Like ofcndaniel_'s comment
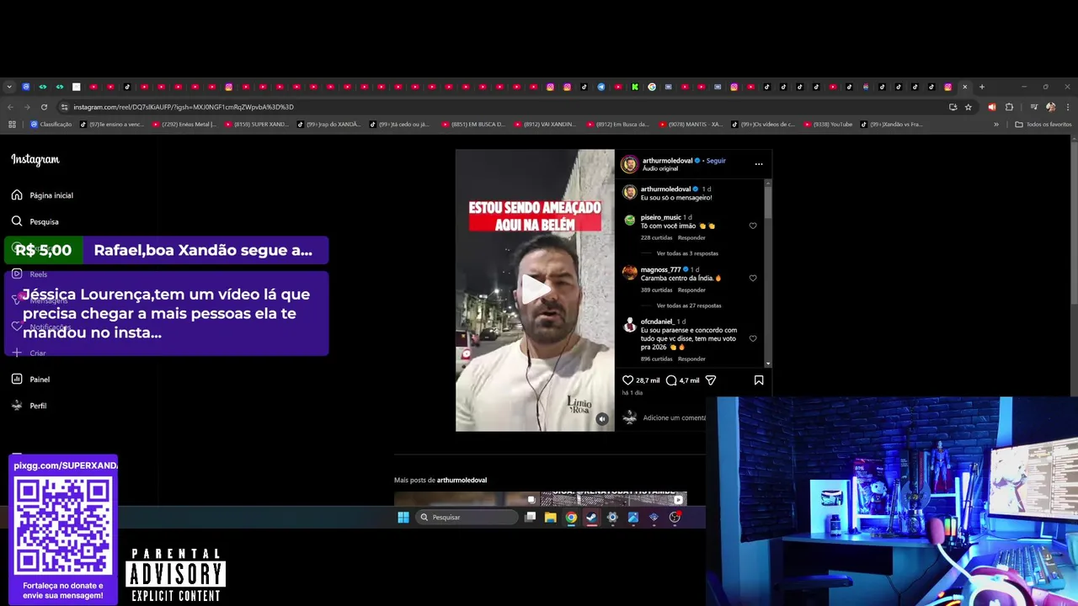The height and width of the screenshot is (606, 1078). pos(753,338)
